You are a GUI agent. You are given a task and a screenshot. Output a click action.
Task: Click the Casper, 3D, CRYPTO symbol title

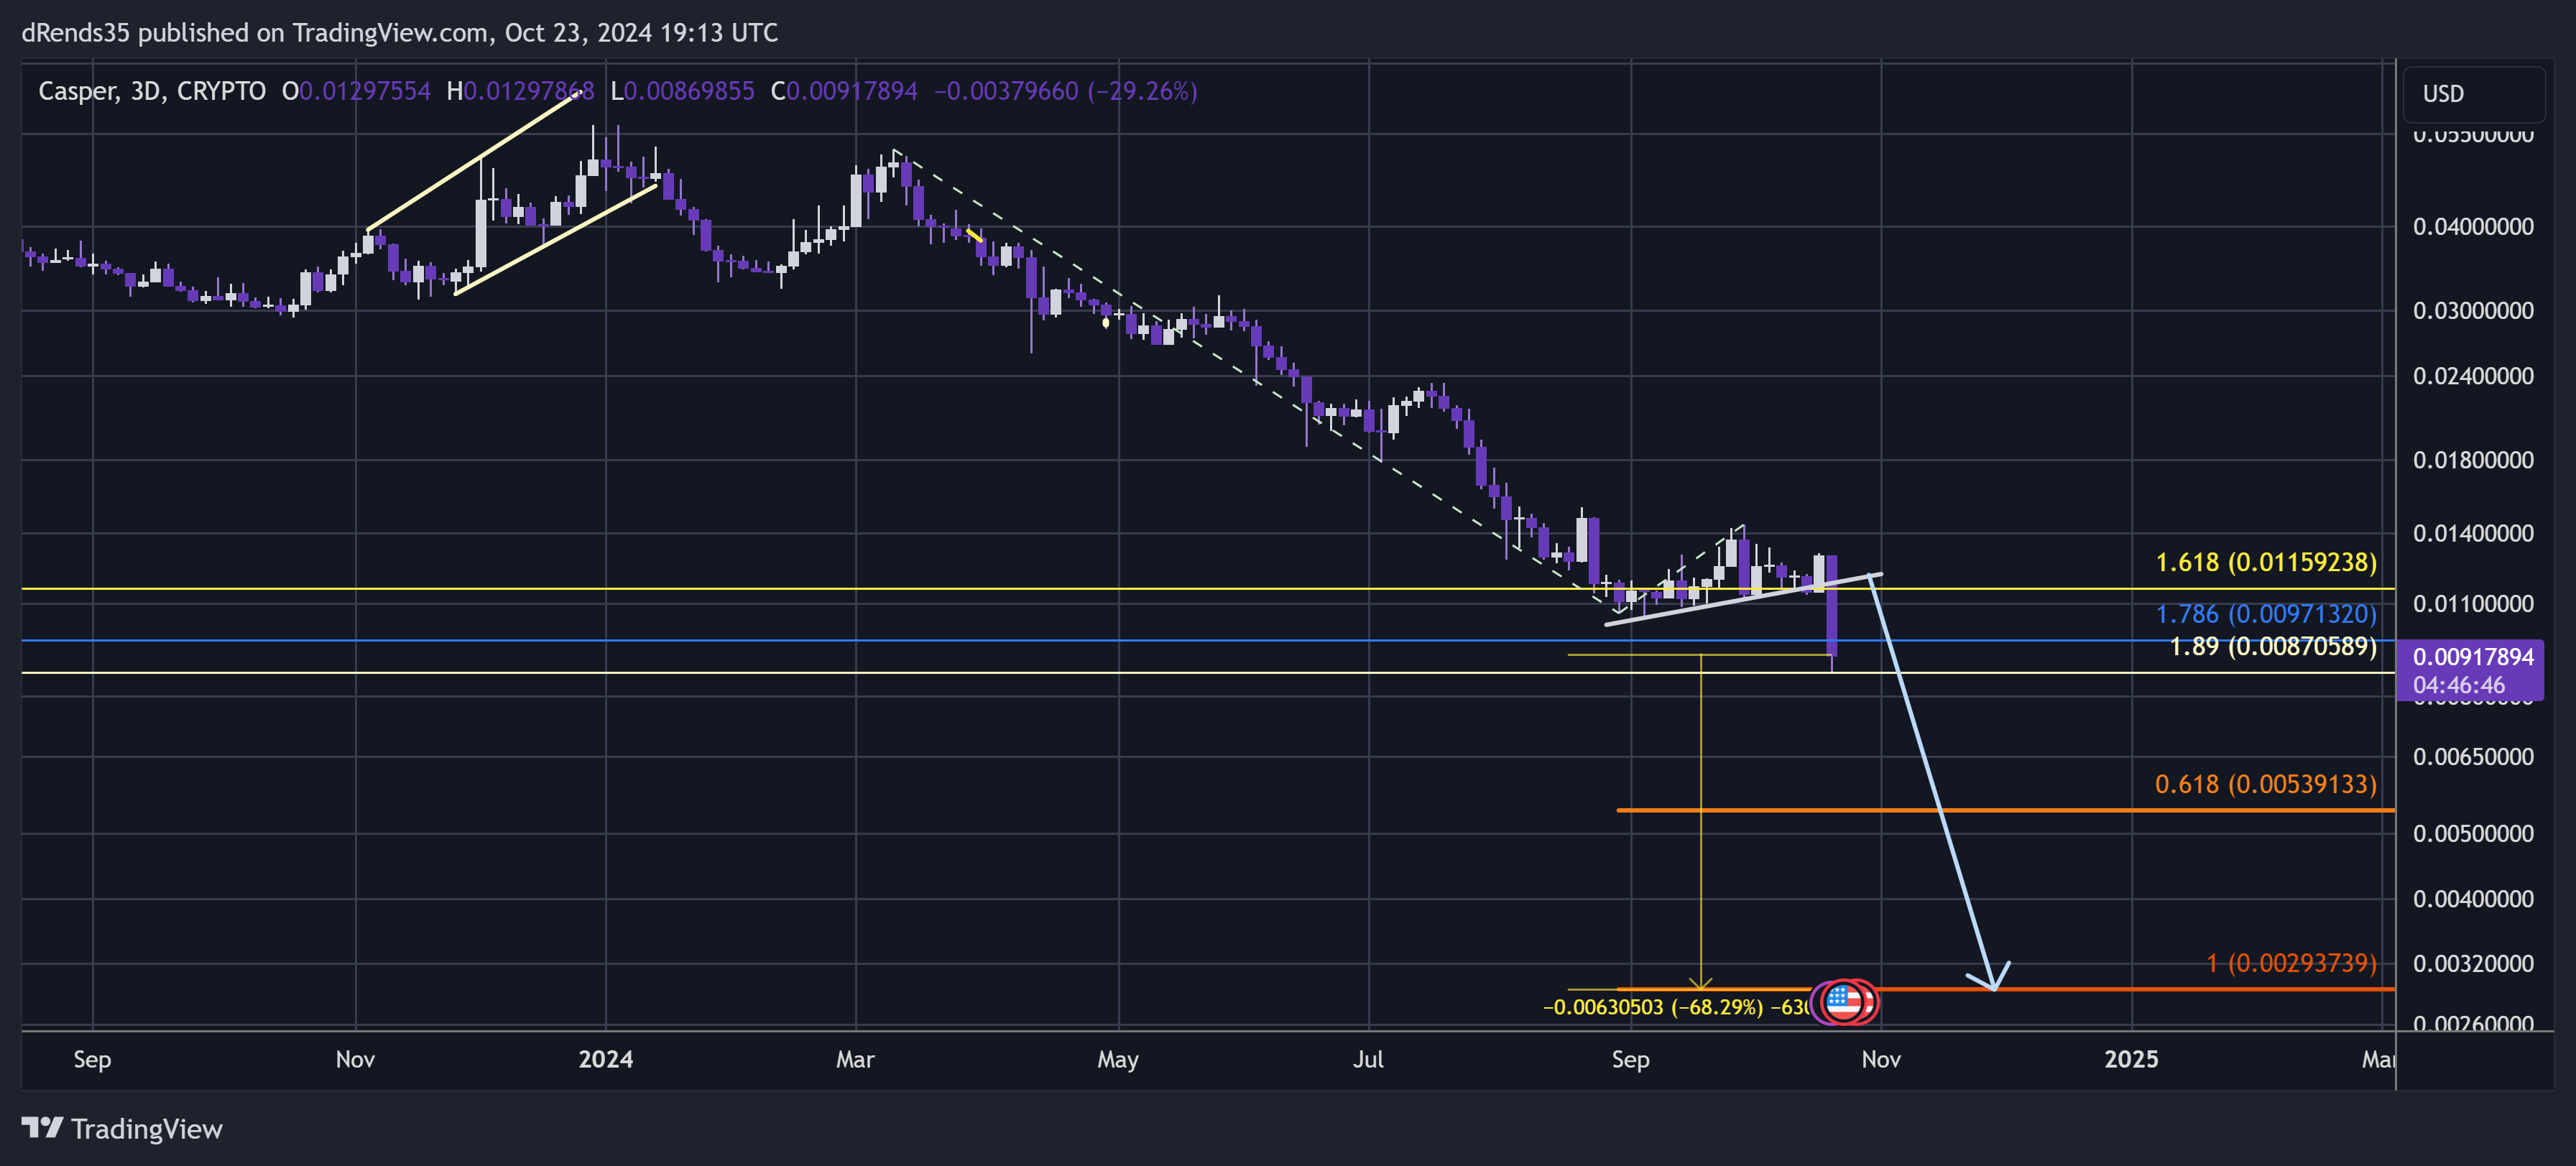tap(152, 91)
